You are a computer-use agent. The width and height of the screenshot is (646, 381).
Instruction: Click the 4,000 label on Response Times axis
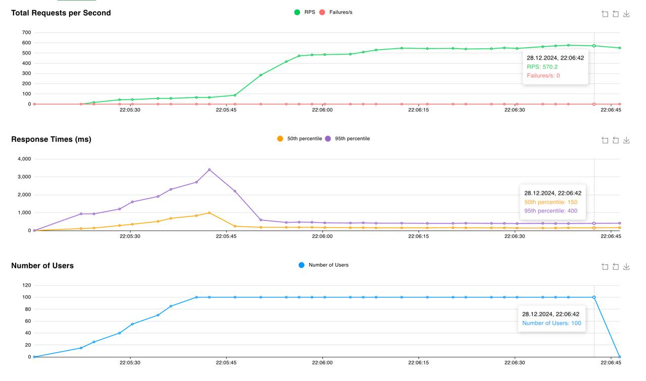pyautogui.click(x=24, y=159)
